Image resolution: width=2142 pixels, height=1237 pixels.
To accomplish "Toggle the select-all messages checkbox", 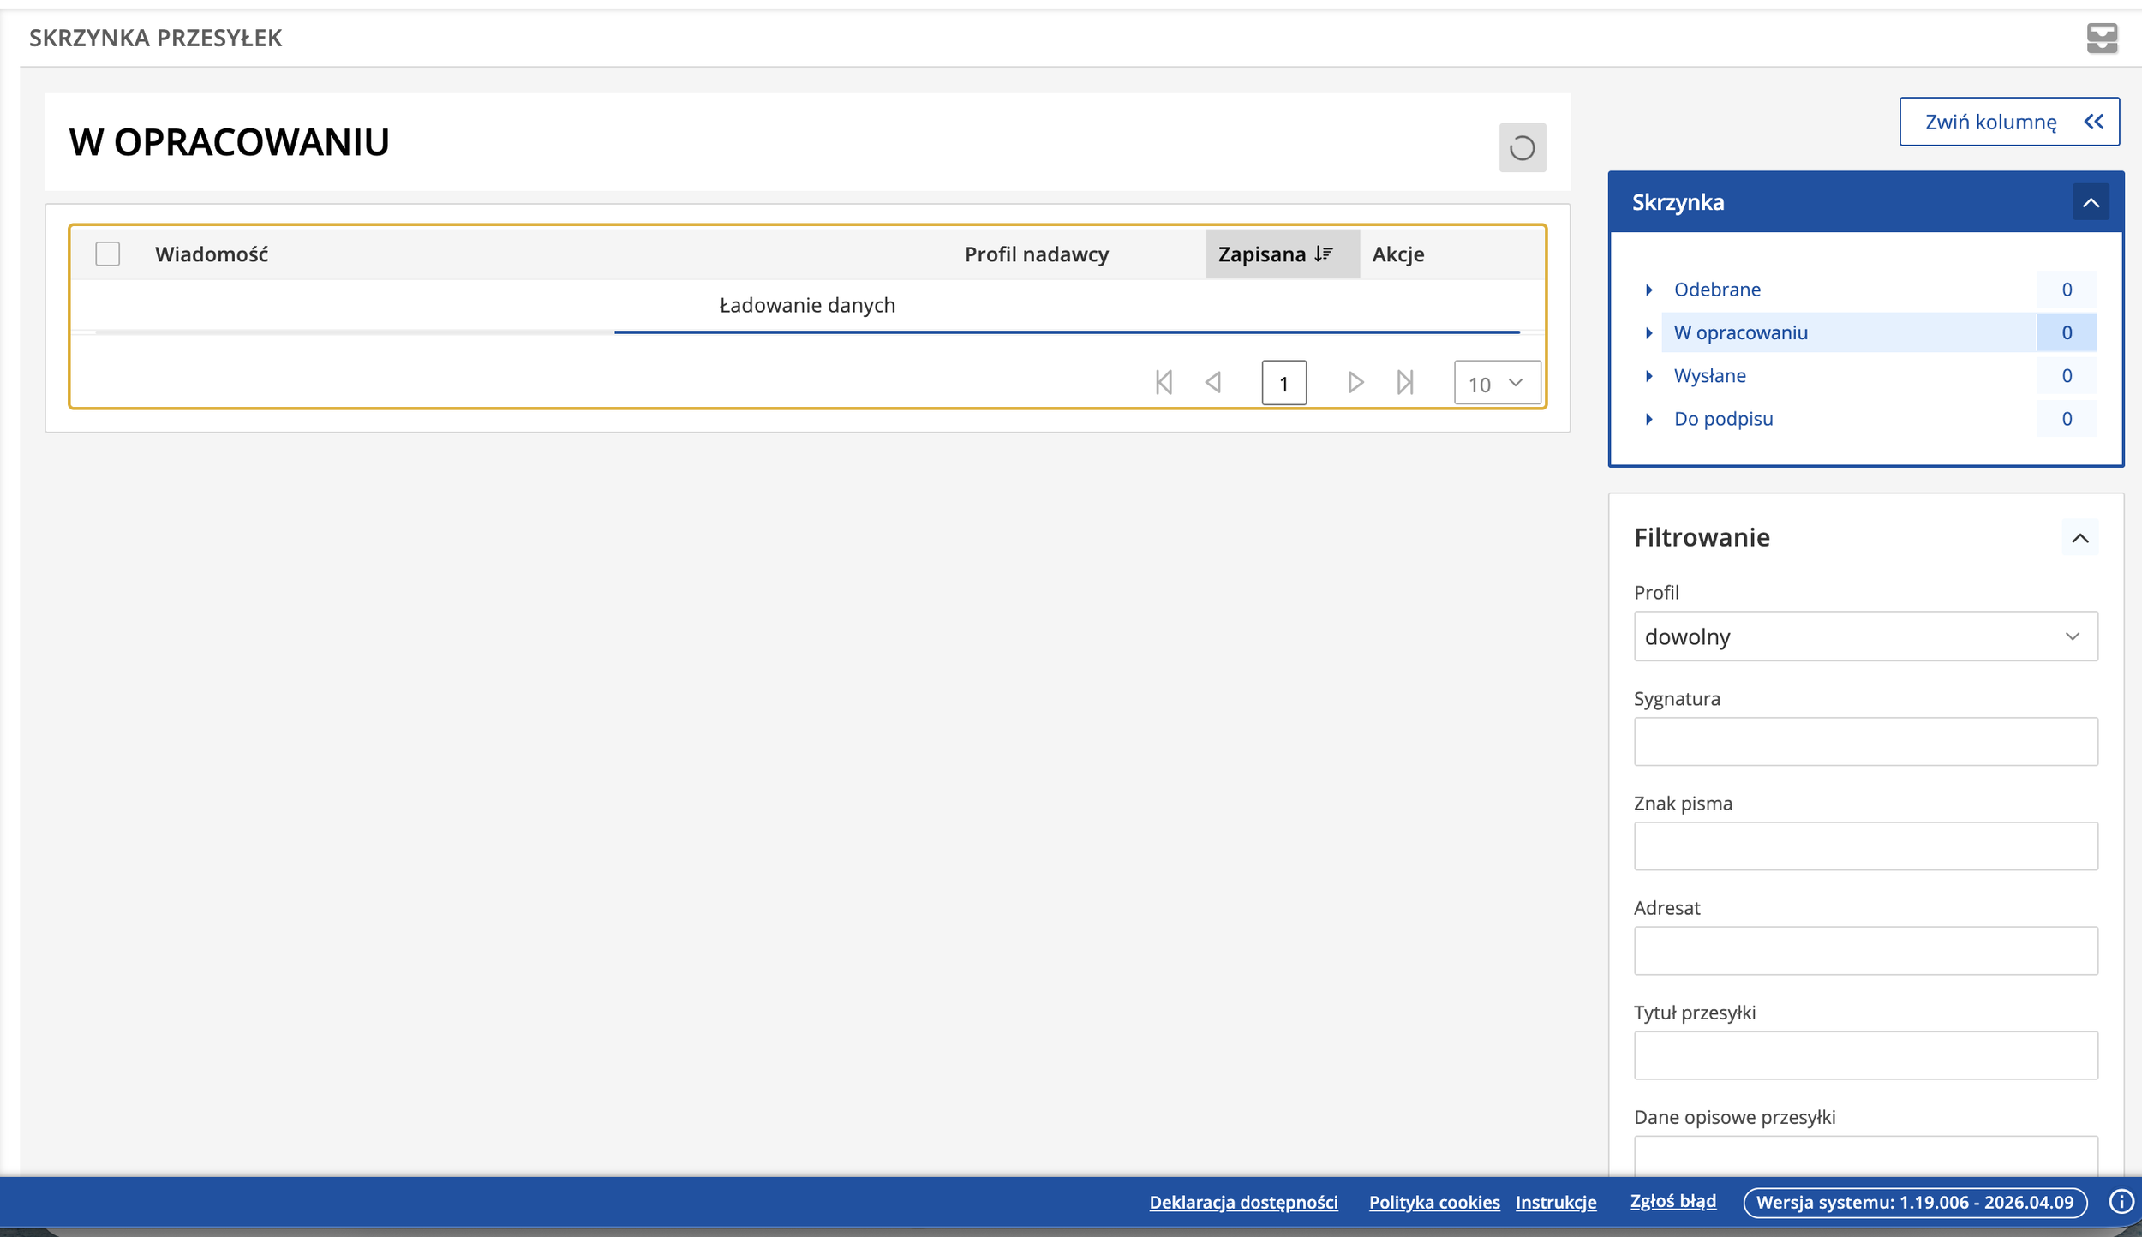I will 107,254.
